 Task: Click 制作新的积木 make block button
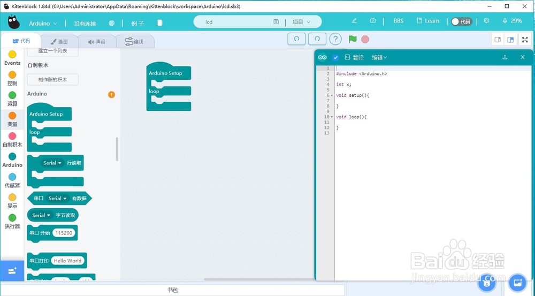52,80
